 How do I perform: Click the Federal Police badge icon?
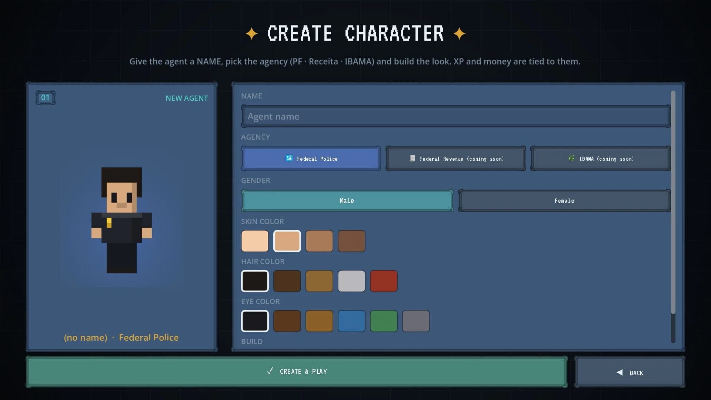point(289,158)
